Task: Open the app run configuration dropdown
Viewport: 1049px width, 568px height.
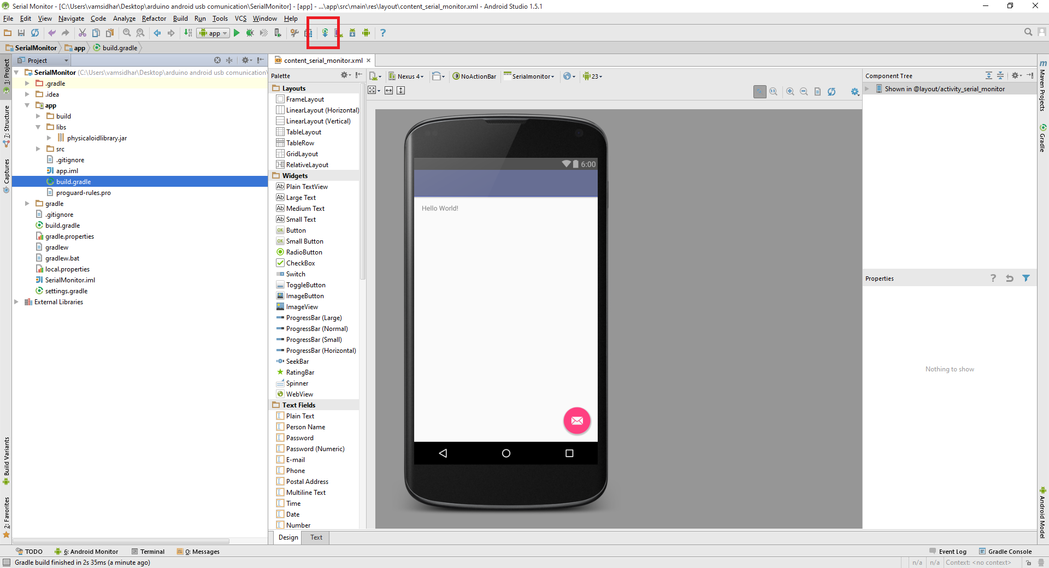Action: point(213,33)
